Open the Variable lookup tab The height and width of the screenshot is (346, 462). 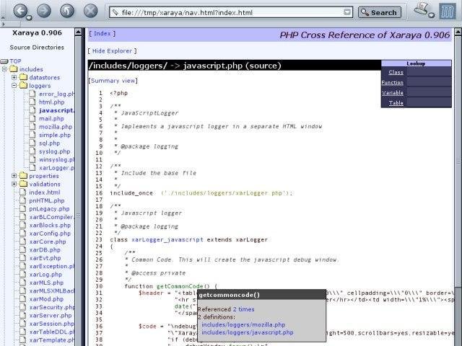click(393, 93)
